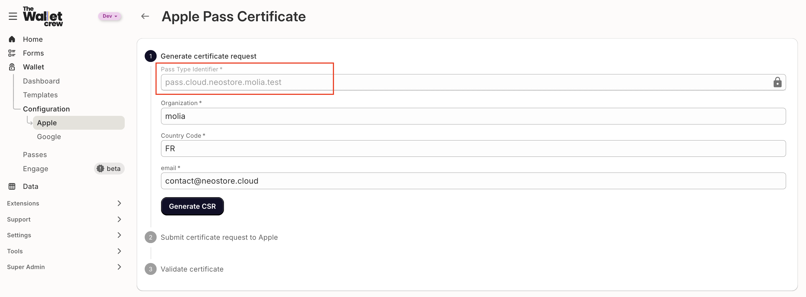The width and height of the screenshot is (806, 297).
Task: Click the Data grid icon
Action: (x=12, y=186)
